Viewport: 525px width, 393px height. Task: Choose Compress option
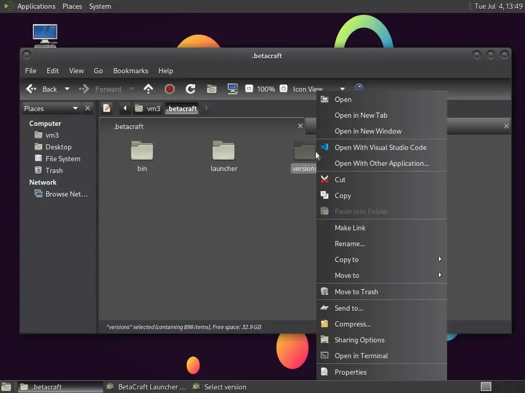coord(381,324)
